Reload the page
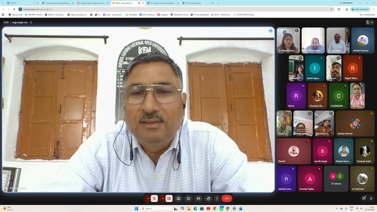Screen dimensions: 377x212 point(14,9)
